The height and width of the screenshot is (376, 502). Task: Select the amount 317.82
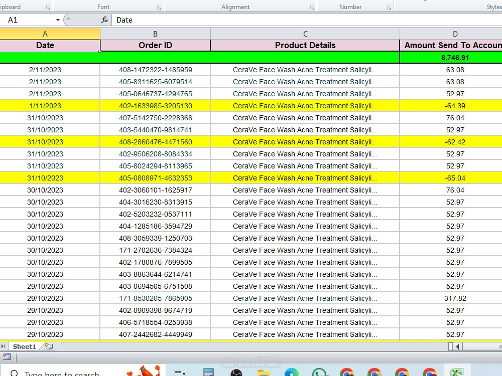451,298
